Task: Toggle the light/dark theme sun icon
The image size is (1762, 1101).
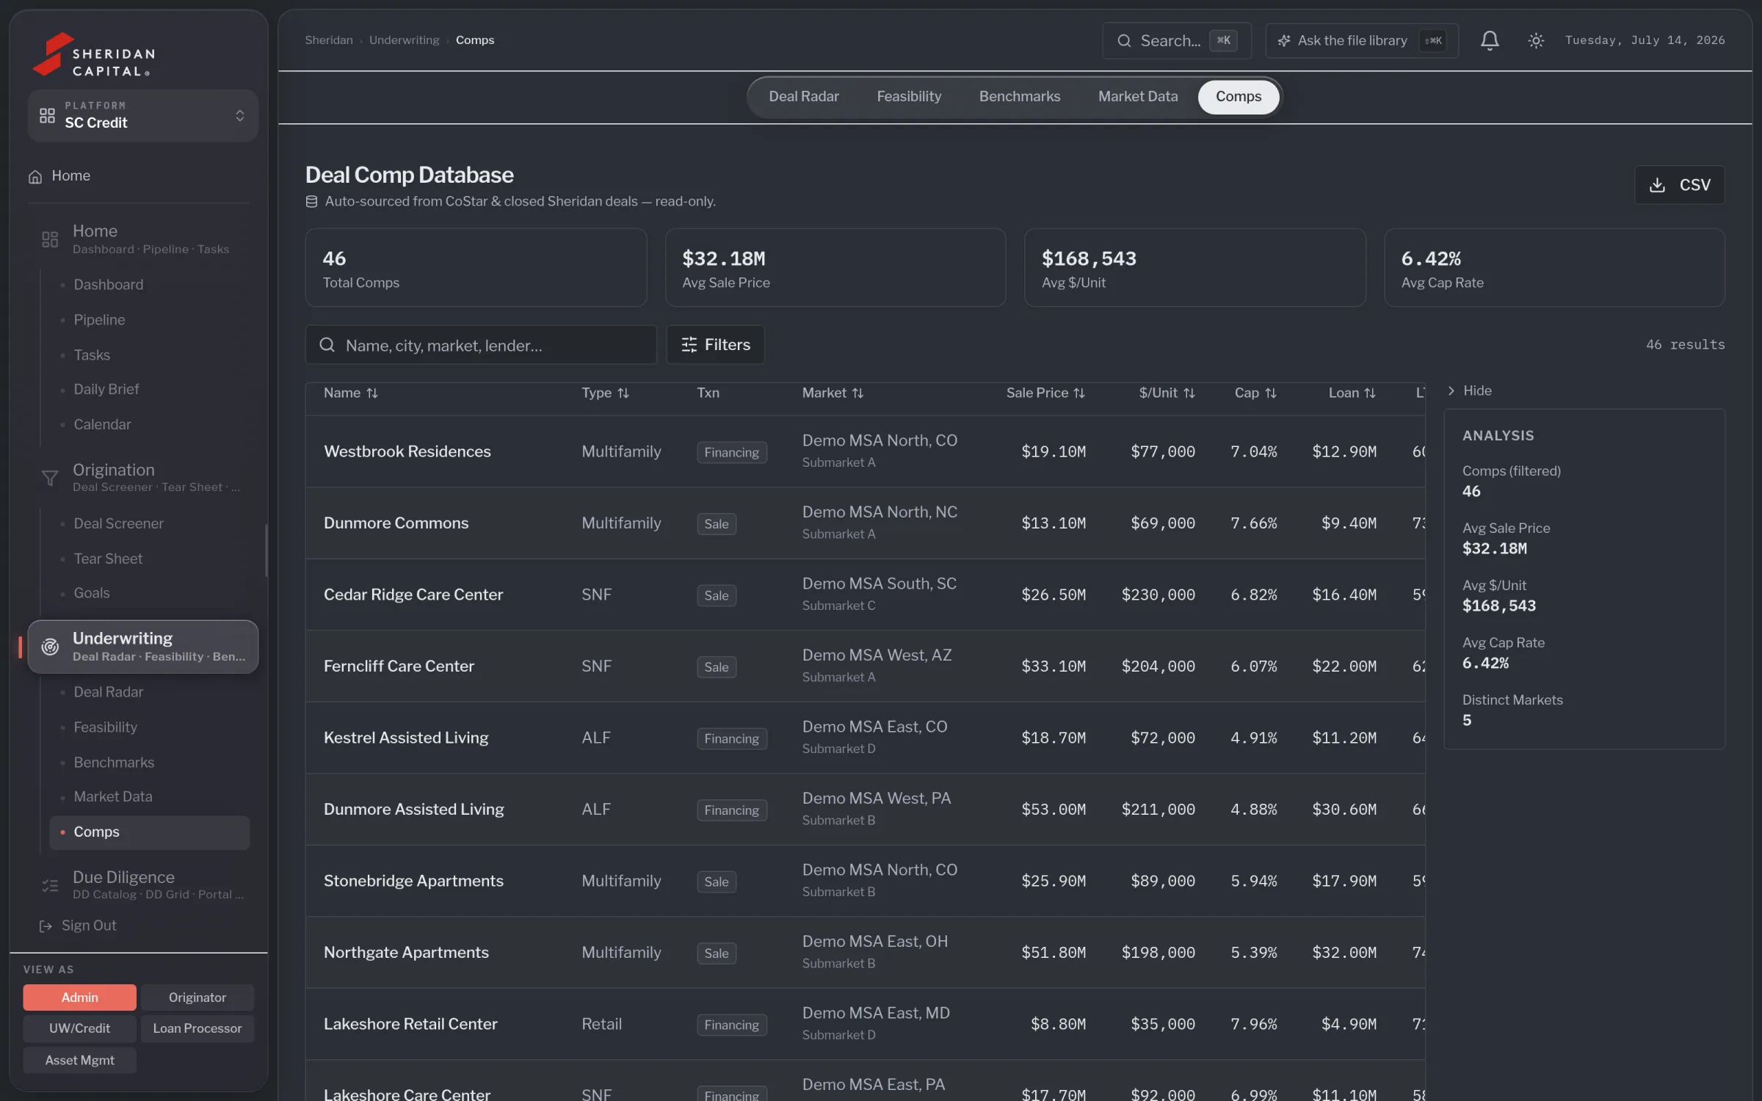Action: click(x=1535, y=40)
